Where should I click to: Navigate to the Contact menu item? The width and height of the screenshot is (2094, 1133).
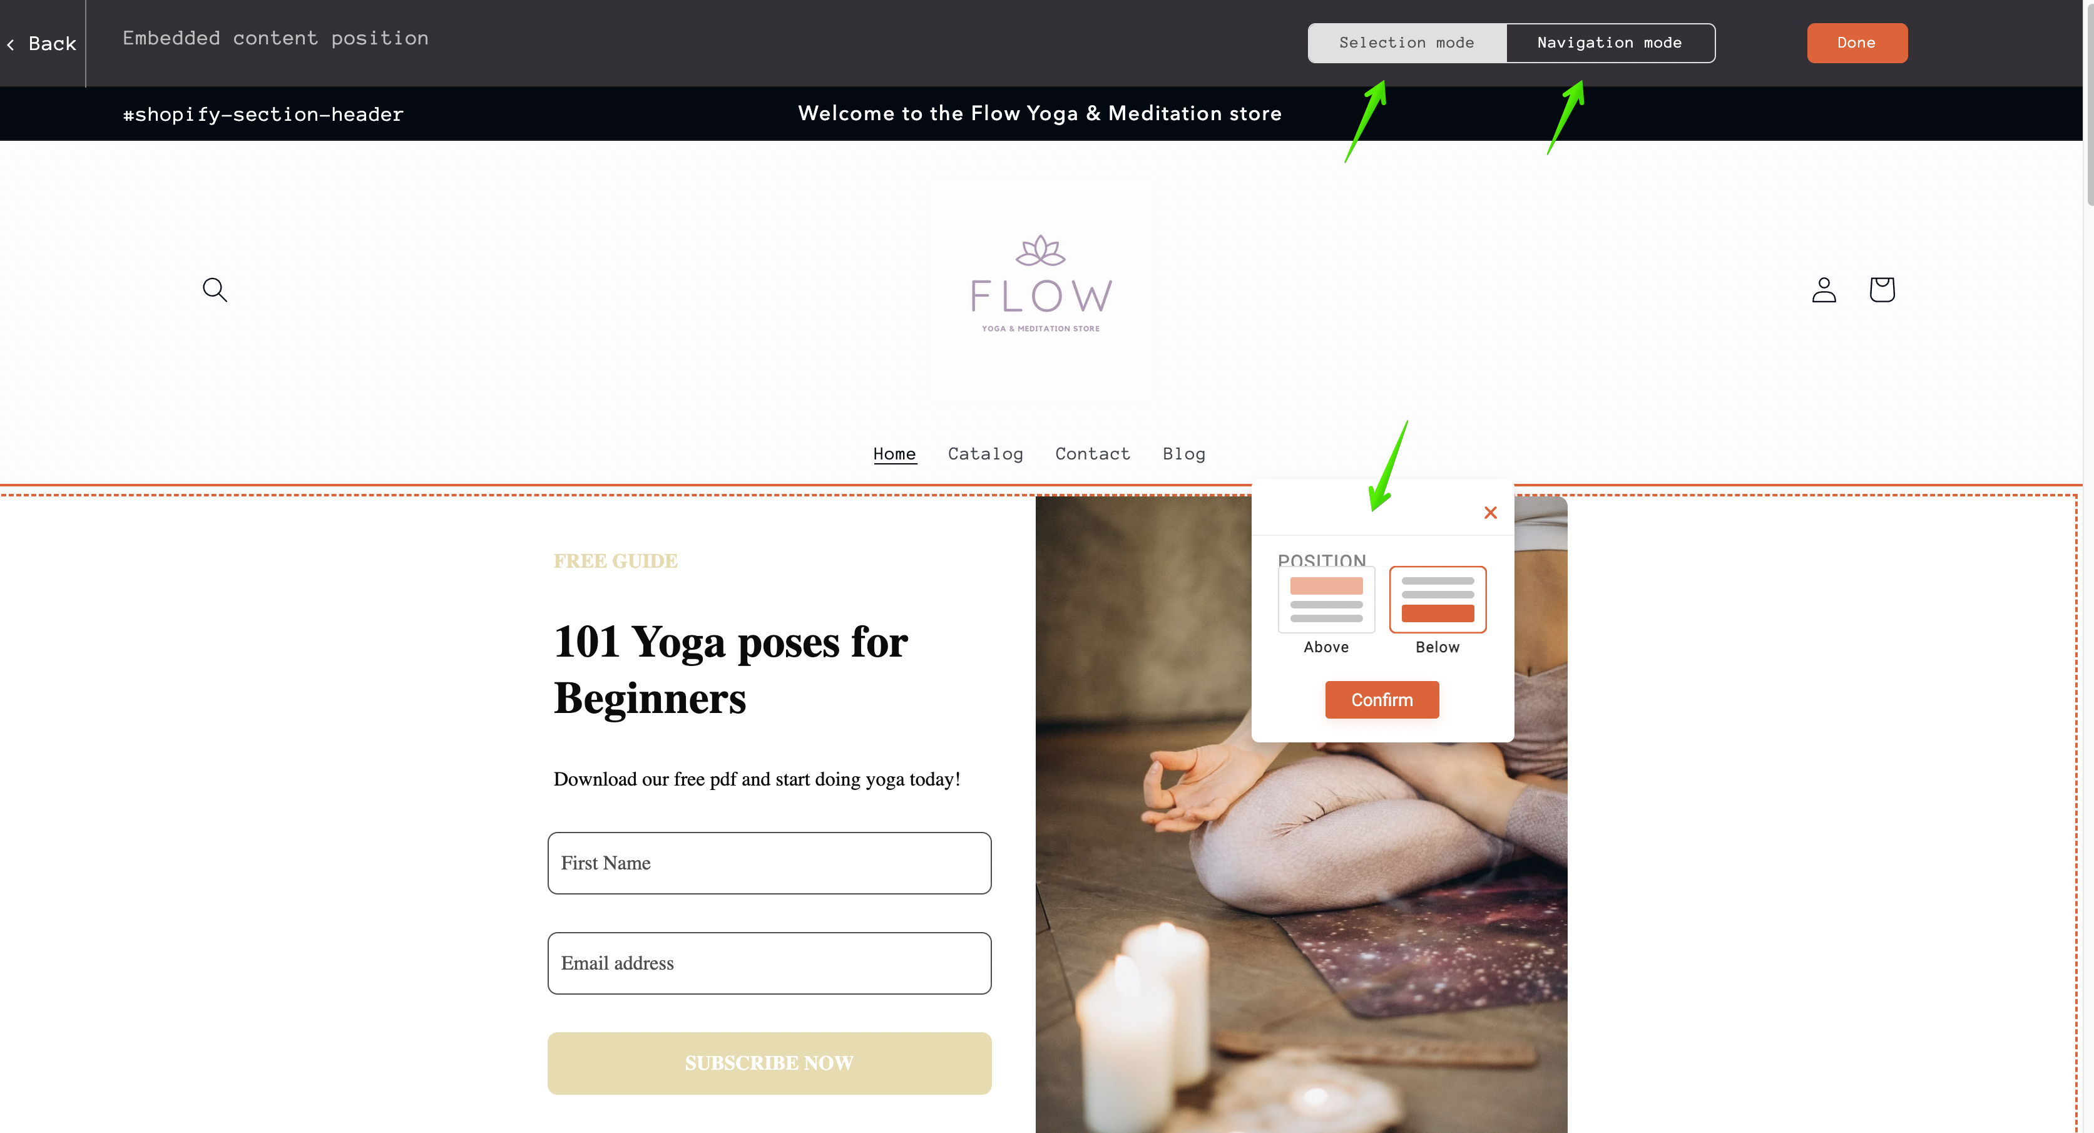[x=1093, y=453]
